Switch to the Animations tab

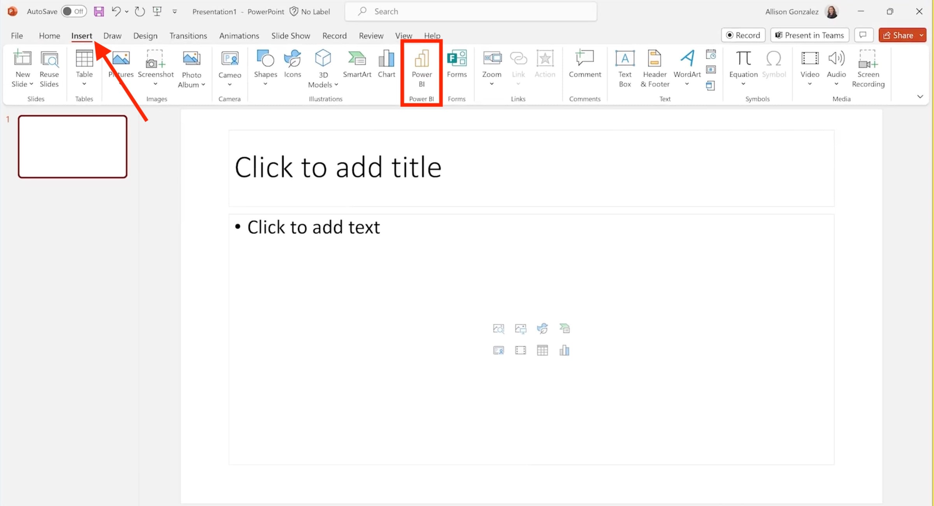point(239,35)
